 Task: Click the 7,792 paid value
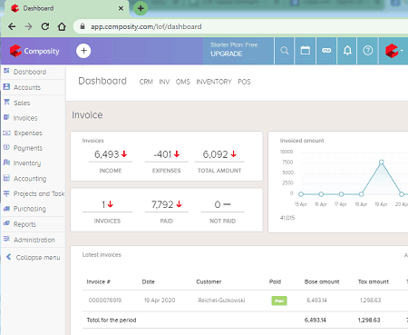[162, 204]
